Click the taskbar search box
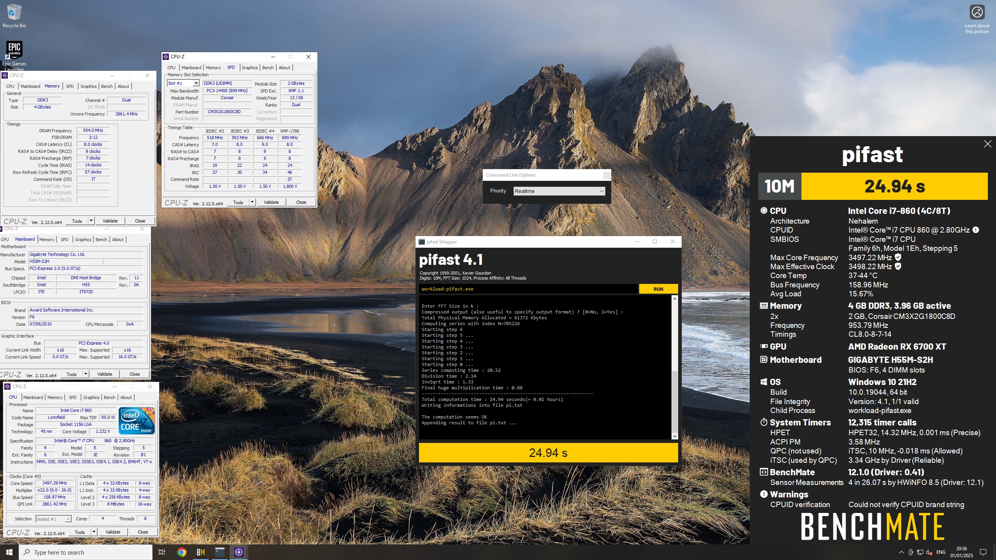This screenshot has height=560, width=996. click(x=86, y=552)
